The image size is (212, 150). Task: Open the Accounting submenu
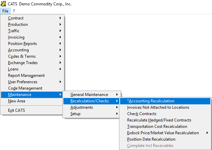click(x=32, y=50)
